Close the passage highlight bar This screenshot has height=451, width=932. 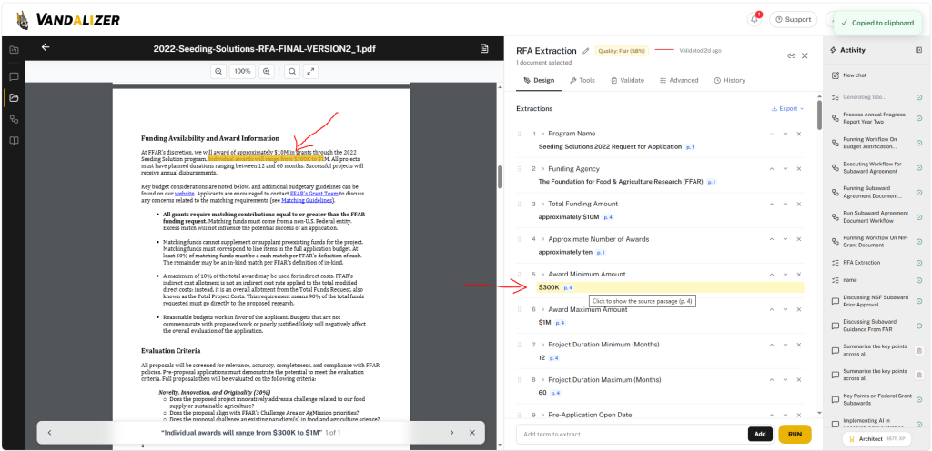472,433
